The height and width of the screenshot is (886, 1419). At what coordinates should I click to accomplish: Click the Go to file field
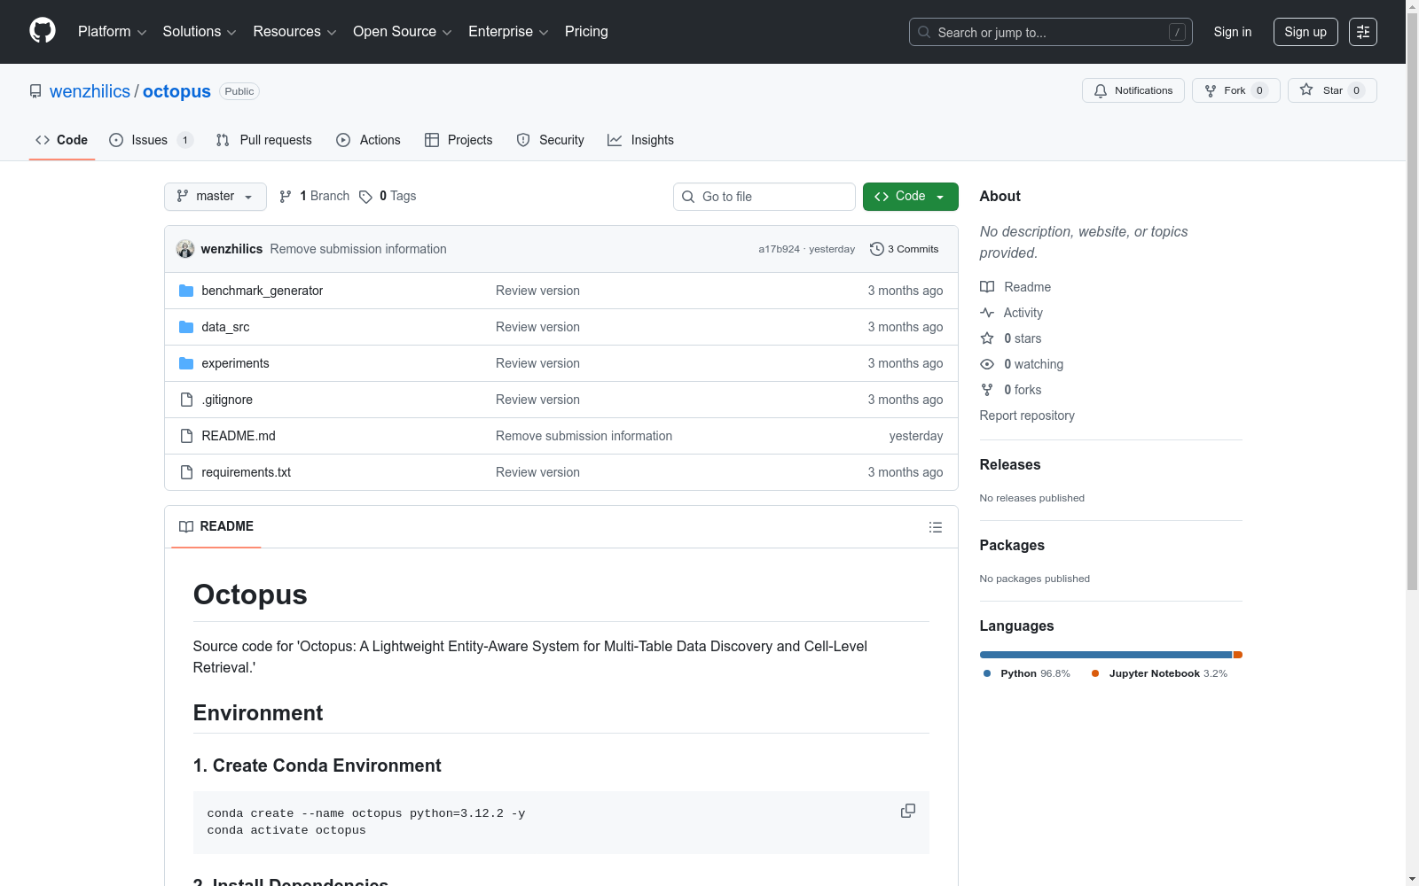[764, 197]
